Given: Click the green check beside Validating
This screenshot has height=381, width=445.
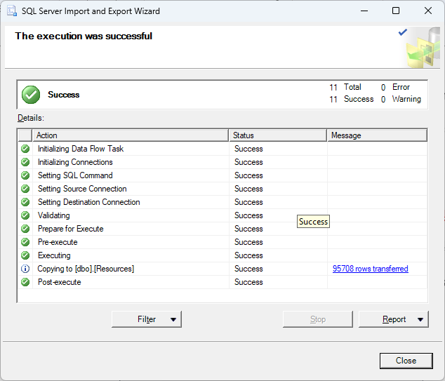Looking at the screenshot, I should click(25, 215).
